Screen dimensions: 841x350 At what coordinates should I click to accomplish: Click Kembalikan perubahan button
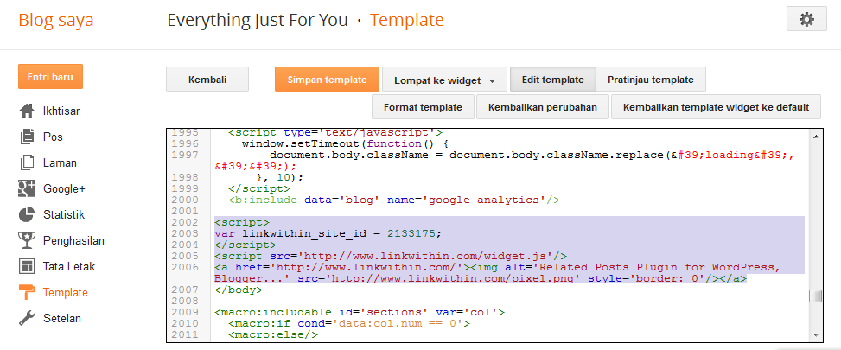tap(542, 107)
